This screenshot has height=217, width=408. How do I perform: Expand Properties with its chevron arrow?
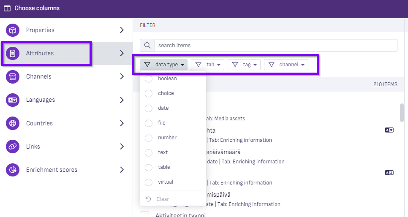(122, 30)
